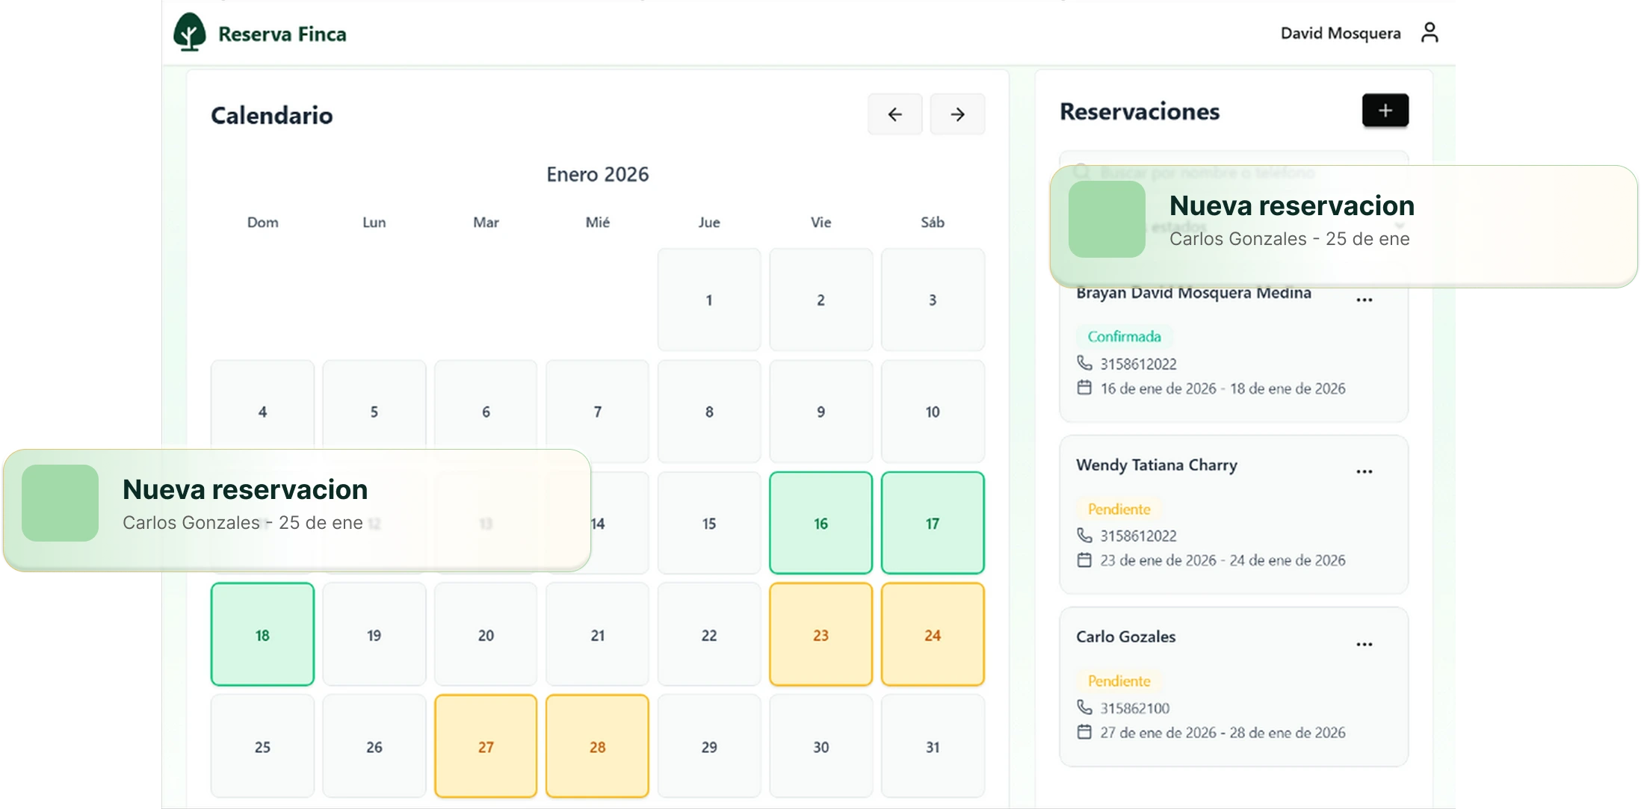Click the Reserva Finca tree logo
The height and width of the screenshot is (809, 1641).
click(190, 33)
